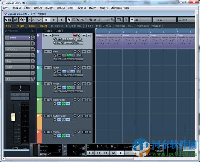Click inspector channel S solo button
200x162 pixels.
point(25,95)
